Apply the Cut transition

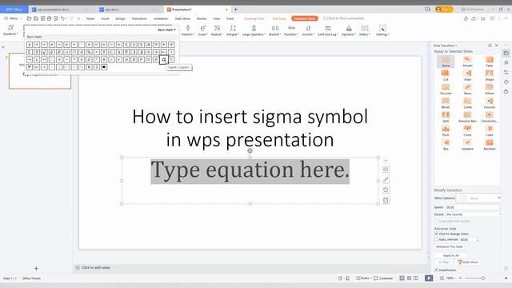(x=446, y=75)
